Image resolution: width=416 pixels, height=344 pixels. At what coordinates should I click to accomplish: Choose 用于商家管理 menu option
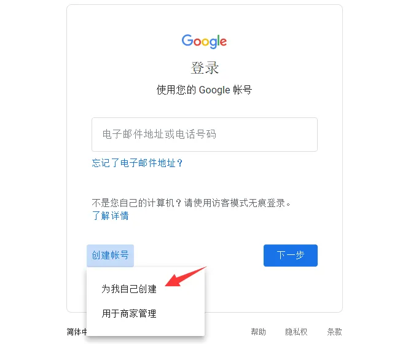click(129, 313)
